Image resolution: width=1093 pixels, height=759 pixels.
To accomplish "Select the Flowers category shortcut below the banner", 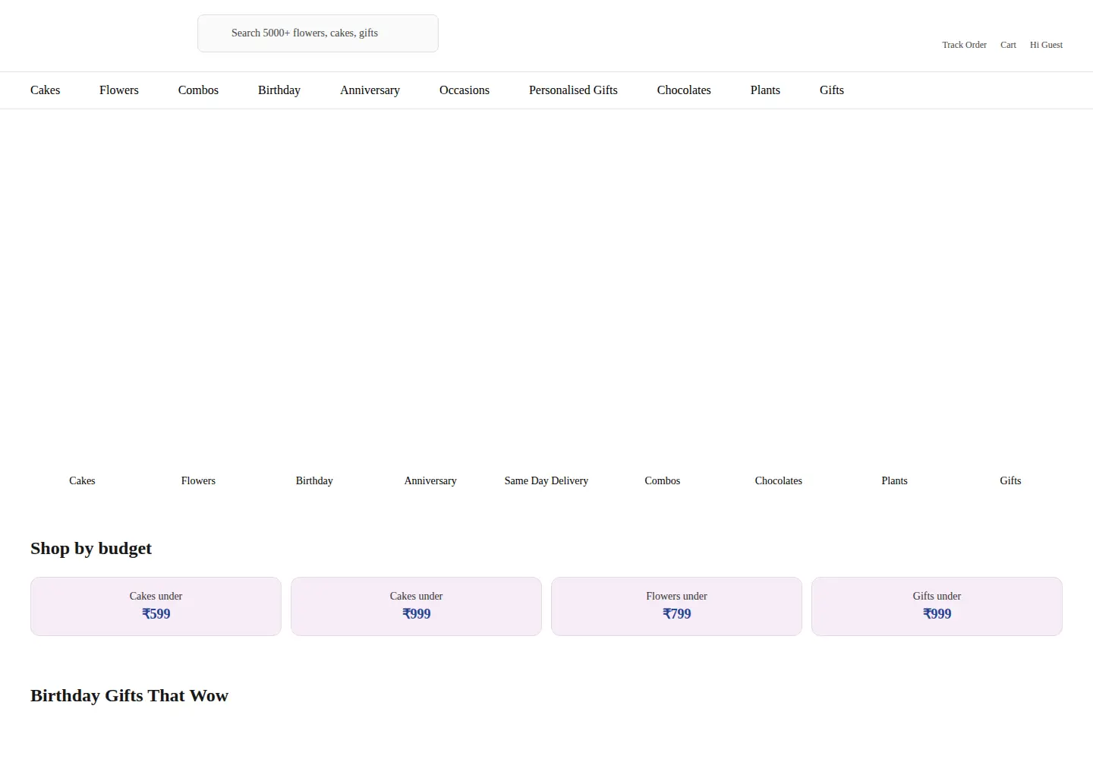I will 198,480.
